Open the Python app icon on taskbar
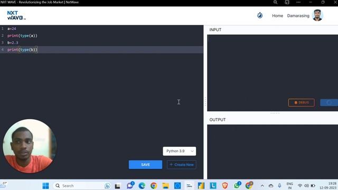Image resolution: width=338 pixels, height=190 pixels. 201,185
